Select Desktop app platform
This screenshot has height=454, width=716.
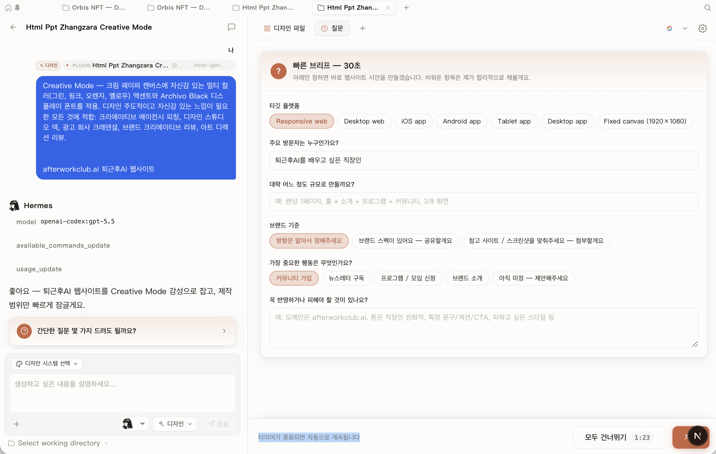tap(567, 121)
